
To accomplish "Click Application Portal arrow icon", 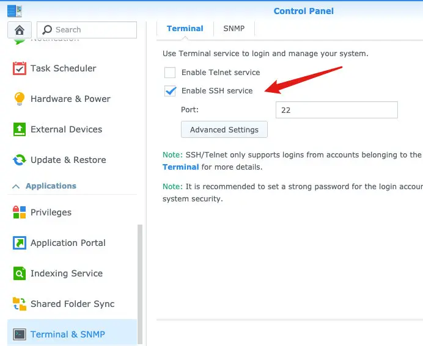I will pos(20,243).
